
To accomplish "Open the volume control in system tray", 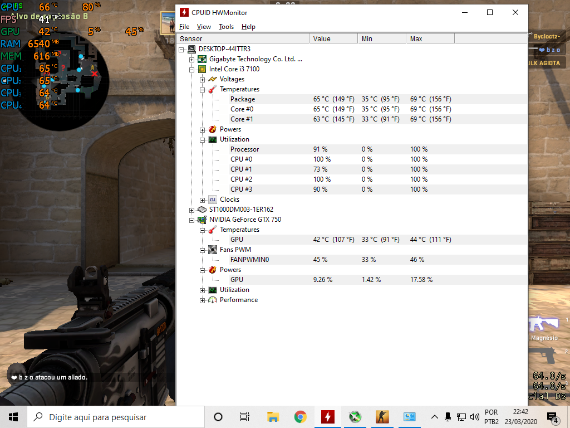I will click(474, 417).
